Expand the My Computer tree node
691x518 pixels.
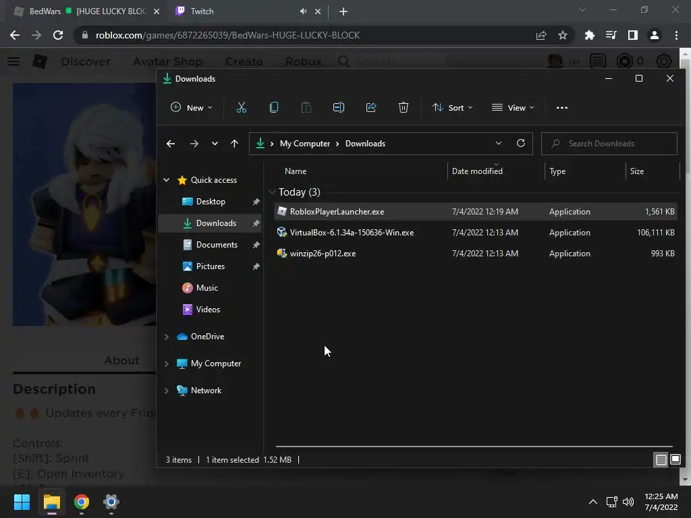click(167, 364)
